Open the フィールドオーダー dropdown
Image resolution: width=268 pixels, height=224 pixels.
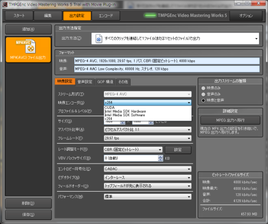(147, 186)
